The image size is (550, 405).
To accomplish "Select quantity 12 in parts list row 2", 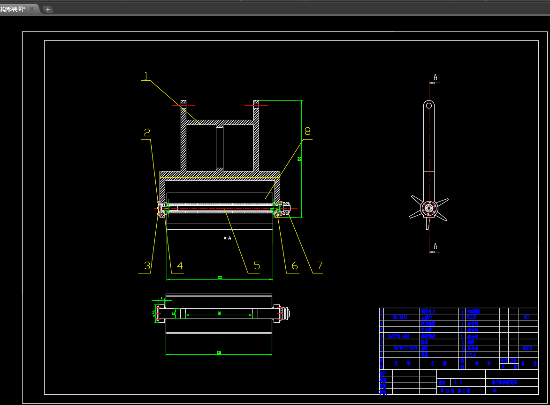I will coord(463,348).
